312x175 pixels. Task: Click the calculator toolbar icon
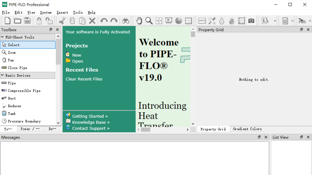(x=285, y=20)
